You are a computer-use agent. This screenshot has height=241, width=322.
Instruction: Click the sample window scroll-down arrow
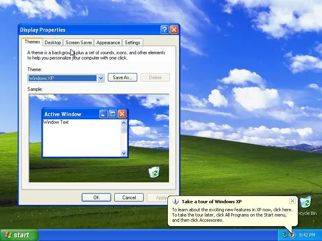(x=124, y=153)
